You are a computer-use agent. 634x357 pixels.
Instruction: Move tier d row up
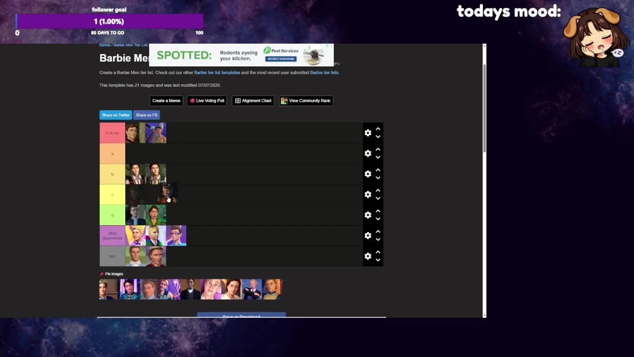point(378,211)
